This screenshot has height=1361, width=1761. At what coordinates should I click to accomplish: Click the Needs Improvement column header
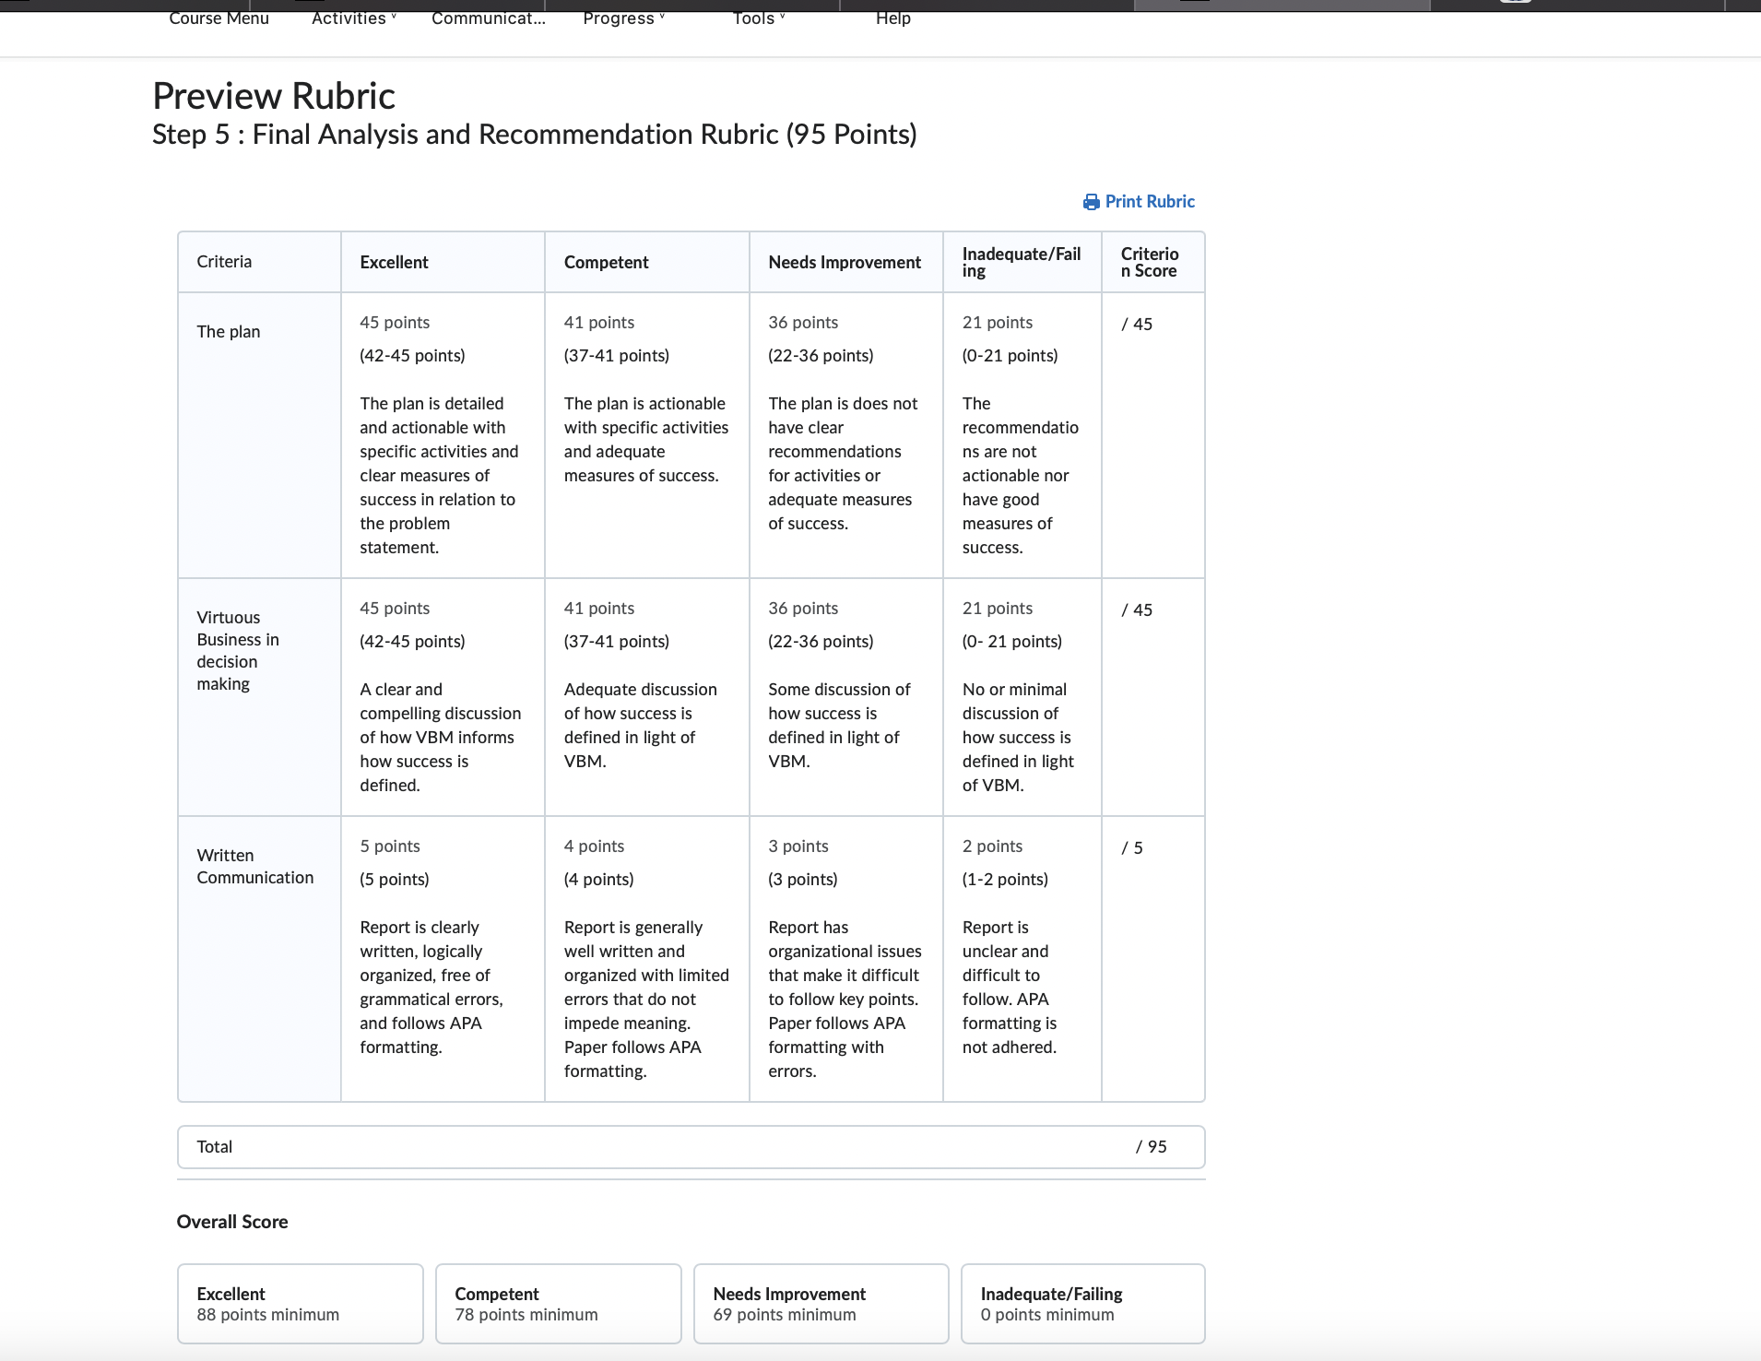(x=846, y=262)
